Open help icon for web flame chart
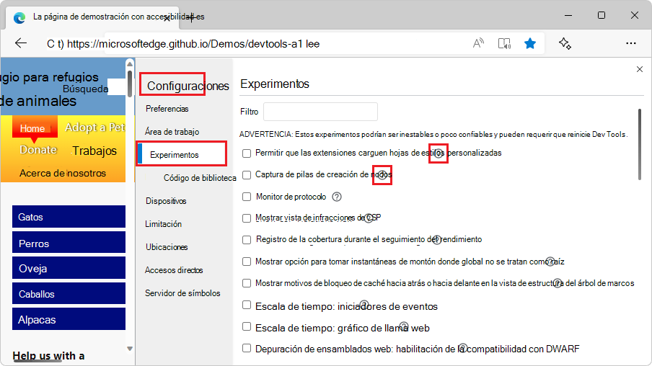Viewport: 652px width, 366px height. [404, 326]
